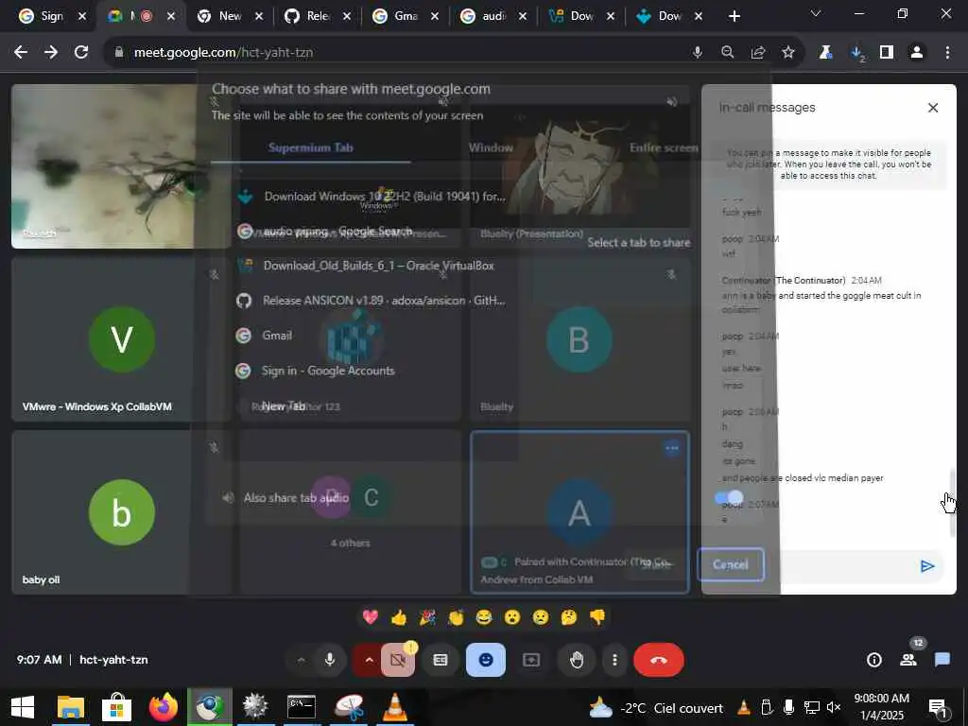Turn on captions in Meet toolbar
This screenshot has width=968, height=726.
click(441, 660)
